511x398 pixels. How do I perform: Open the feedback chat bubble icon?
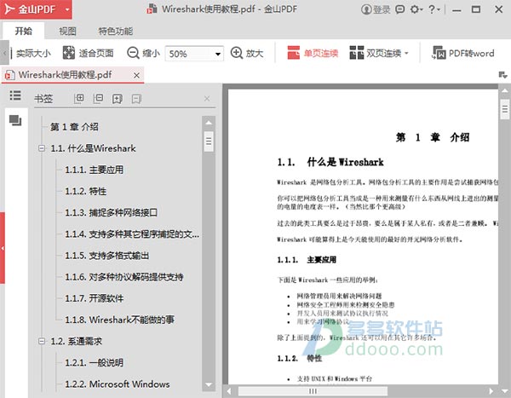pos(400,9)
